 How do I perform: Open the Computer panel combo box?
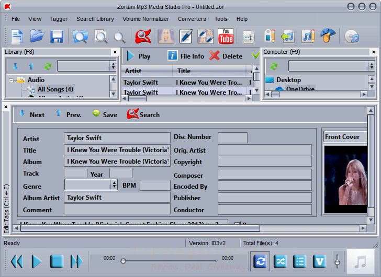tap(331, 66)
